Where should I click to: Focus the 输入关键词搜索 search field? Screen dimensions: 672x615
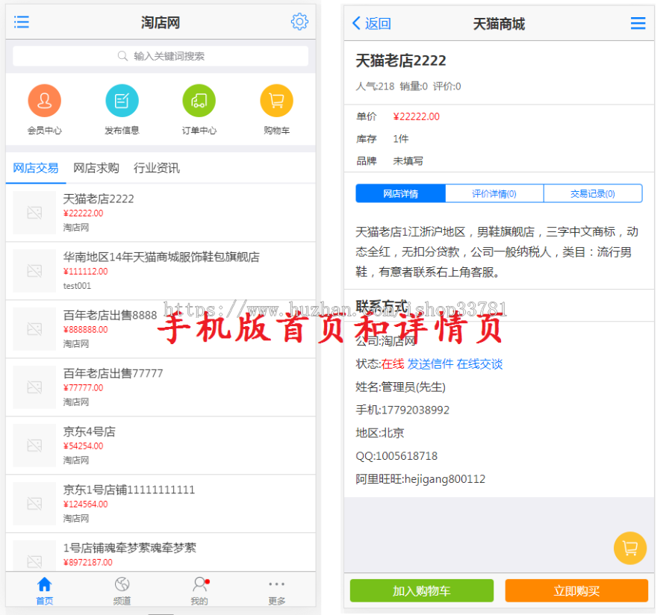[x=161, y=56]
